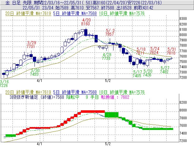Click the 20日 終値平滑 MA=7619 legend in upper chart
This screenshot has height=148, width=194.
pos(28,13)
